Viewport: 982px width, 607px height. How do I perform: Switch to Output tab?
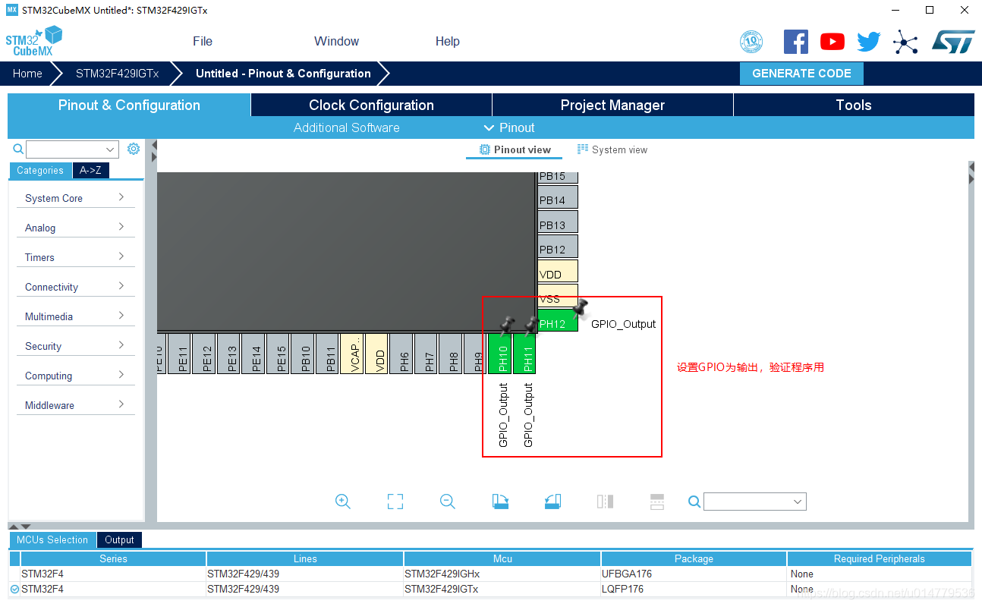point(119,540)
